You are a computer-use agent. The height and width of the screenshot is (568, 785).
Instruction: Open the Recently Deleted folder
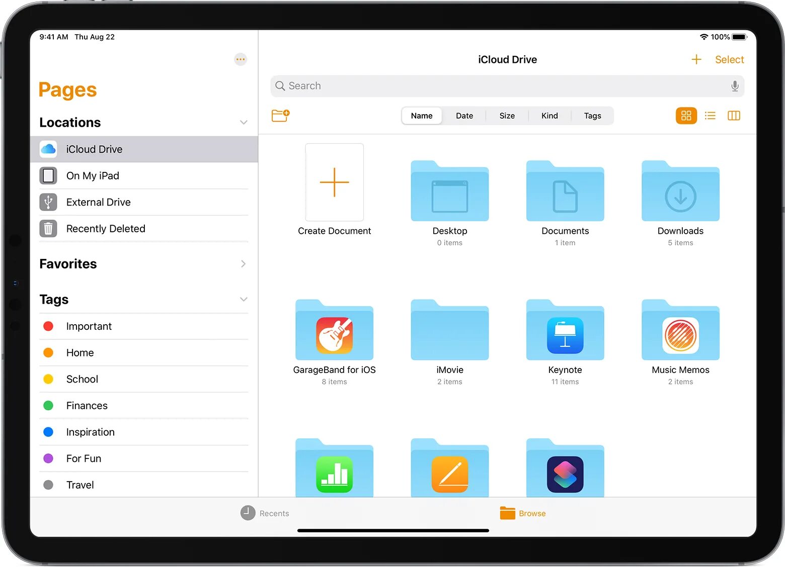click(x=106, y=228)
